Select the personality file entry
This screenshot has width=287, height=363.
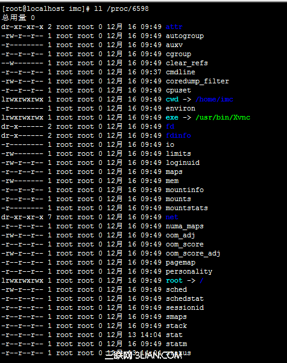click(x=189, y=272)
